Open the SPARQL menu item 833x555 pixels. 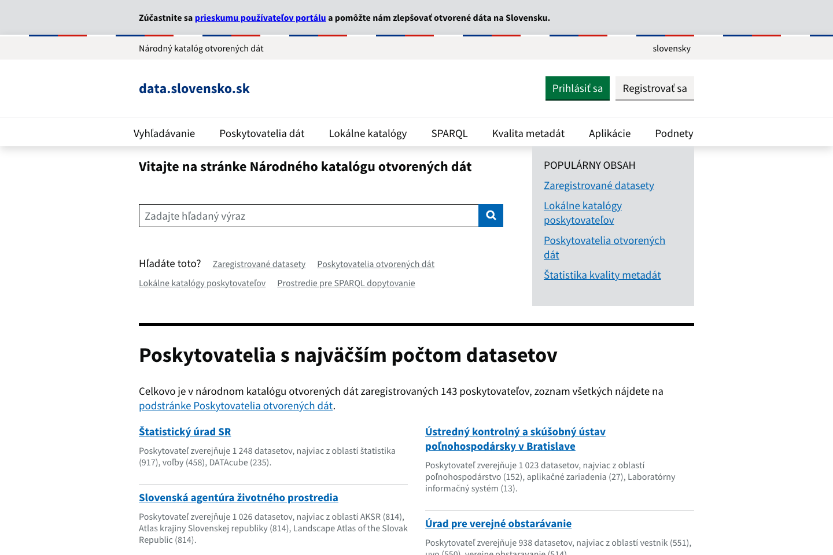(x=449, y=133)
